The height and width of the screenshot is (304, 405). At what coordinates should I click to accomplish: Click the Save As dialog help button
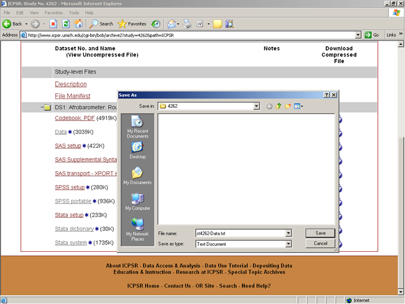pos(326,95)
